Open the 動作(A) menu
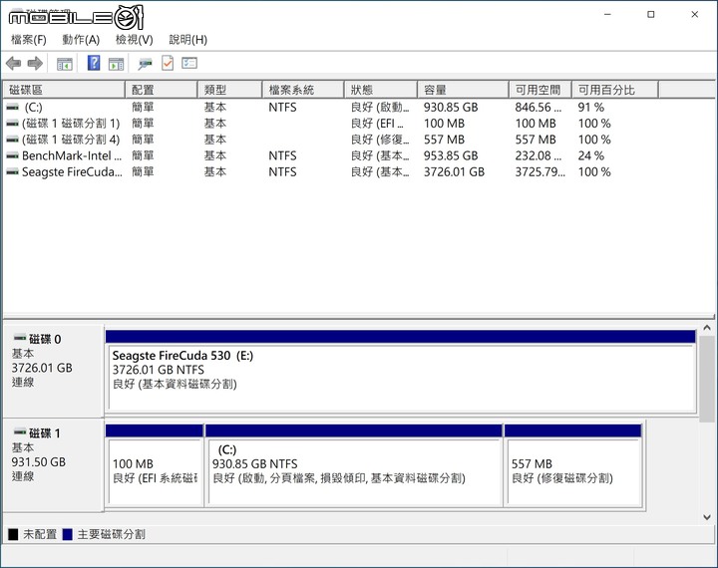Screen dimensions: 718x568 81,40
